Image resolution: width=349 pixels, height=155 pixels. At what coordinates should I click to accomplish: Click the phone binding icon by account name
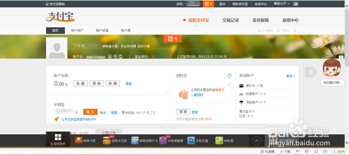[120, 57]
